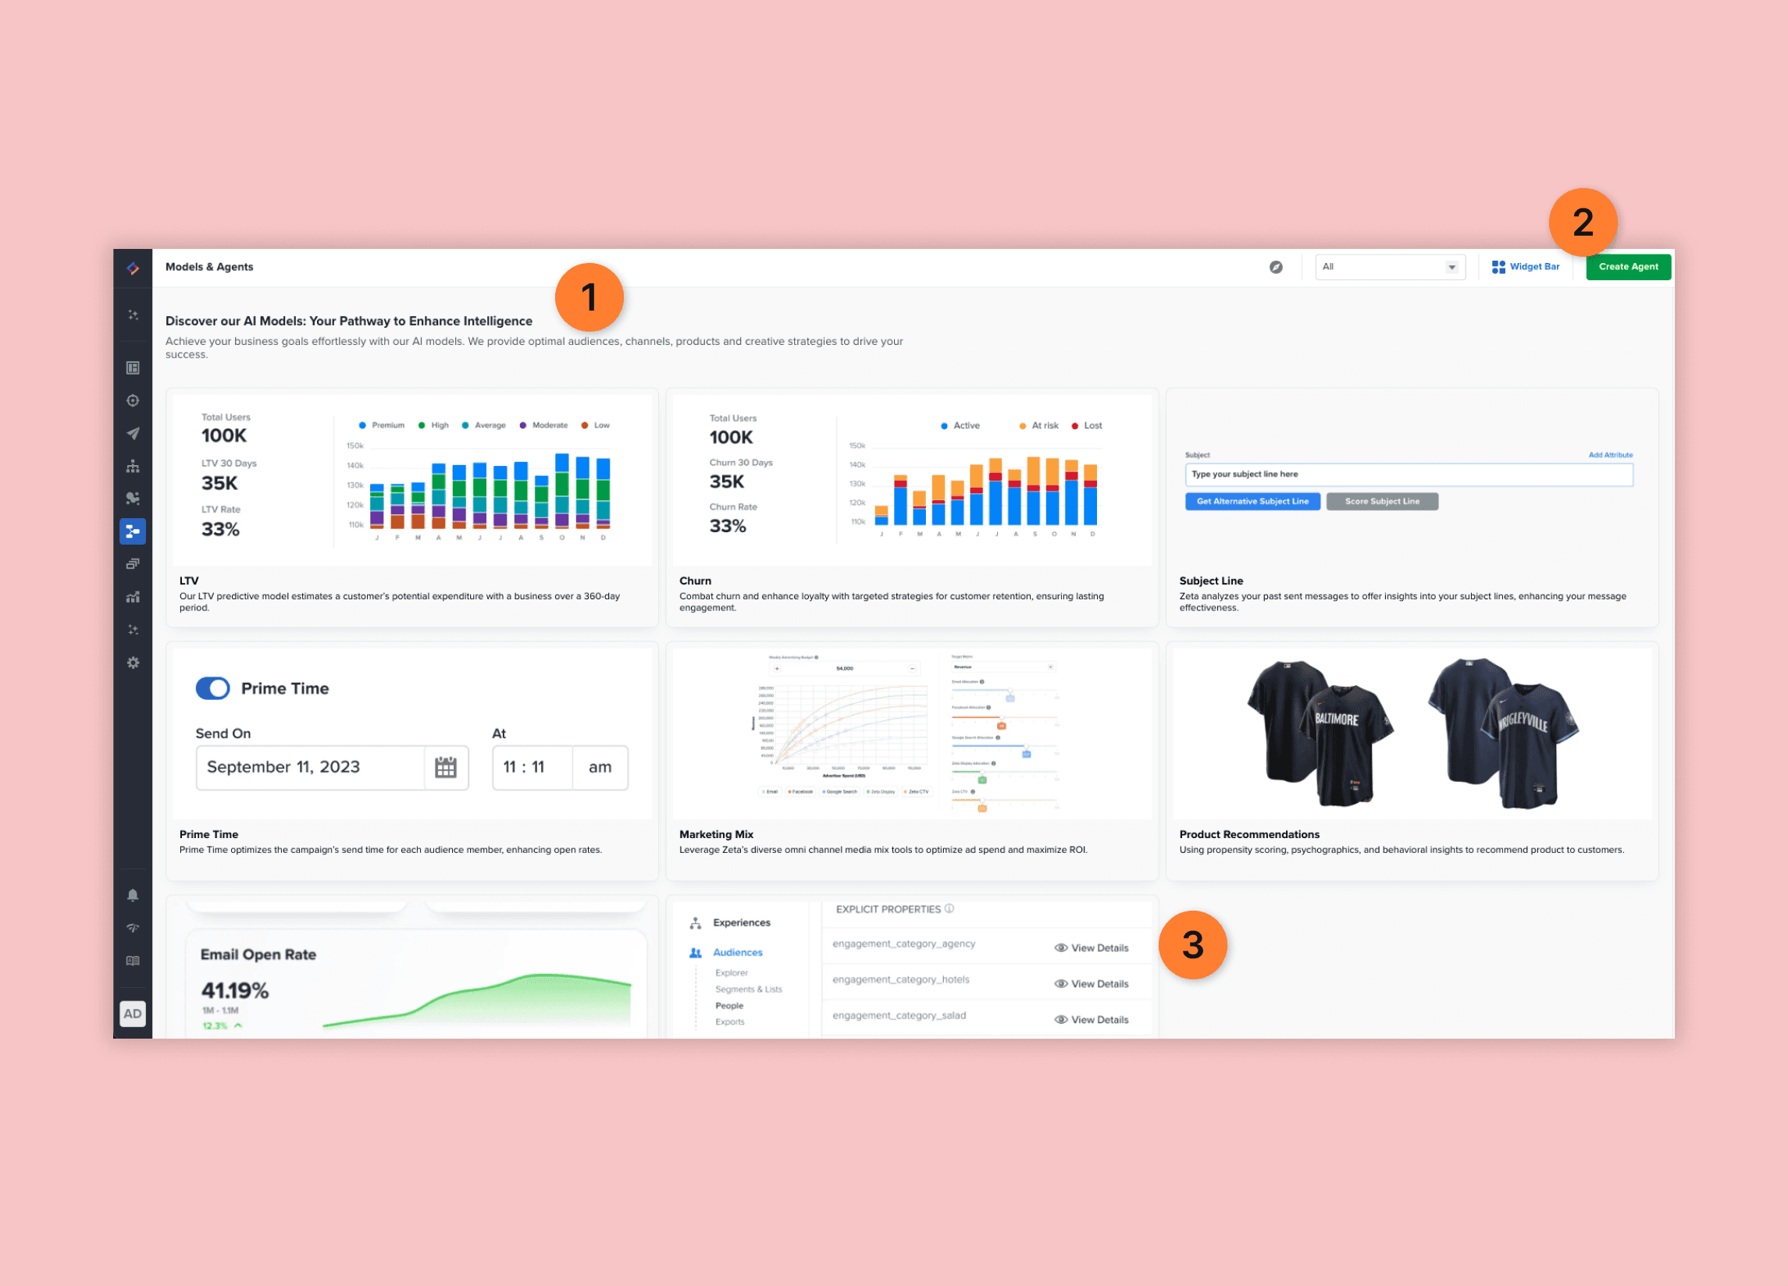
Task: Click Get Alternative Subject Line button
Action: (x=1252, y=501)
